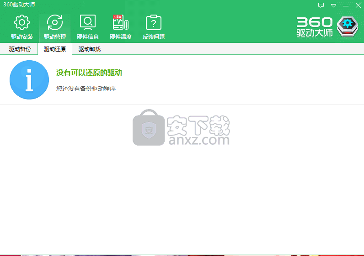Open 硬件信息 monitor magnifier icon
The image size is (364, 256).
coord(88,22)
